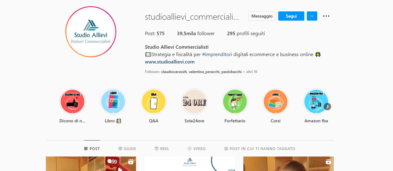Open the Amazon fba highlight story
393x171 pixels.
(x=316, y=102)
